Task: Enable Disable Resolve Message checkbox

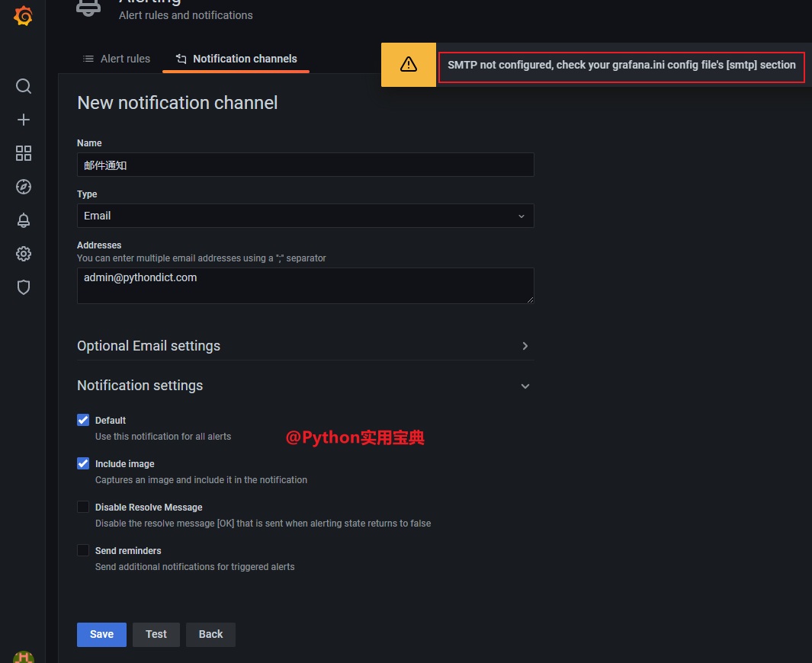Action: point(83,507)
